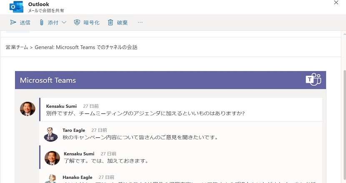
Task: Click Kensaku Sumi's avatar on the first message
Action: (x=28, y=109)
